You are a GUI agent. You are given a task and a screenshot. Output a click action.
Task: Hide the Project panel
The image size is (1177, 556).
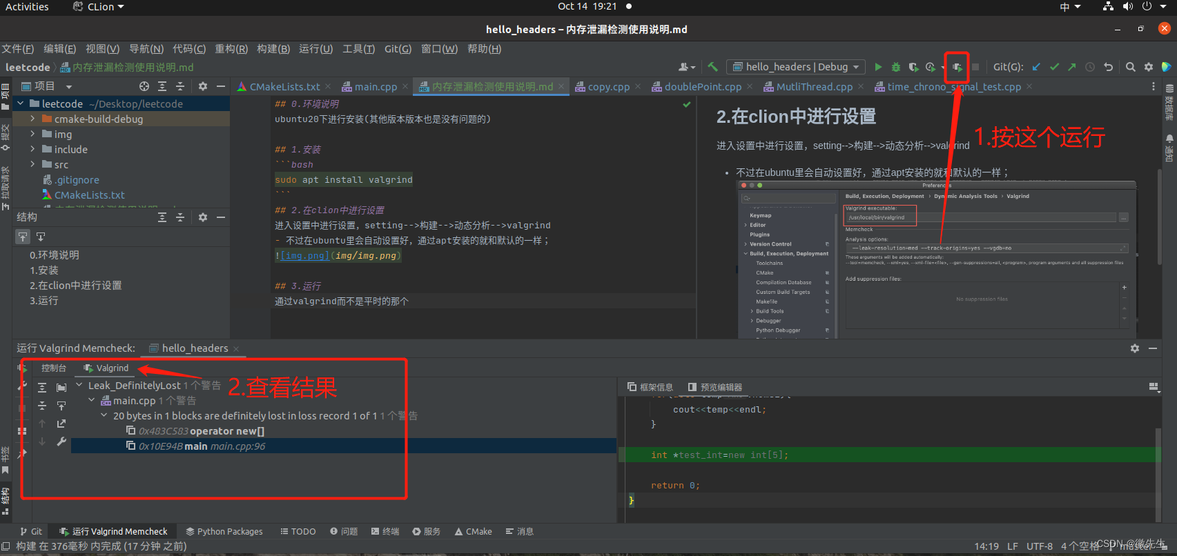(x=221, y=86)
